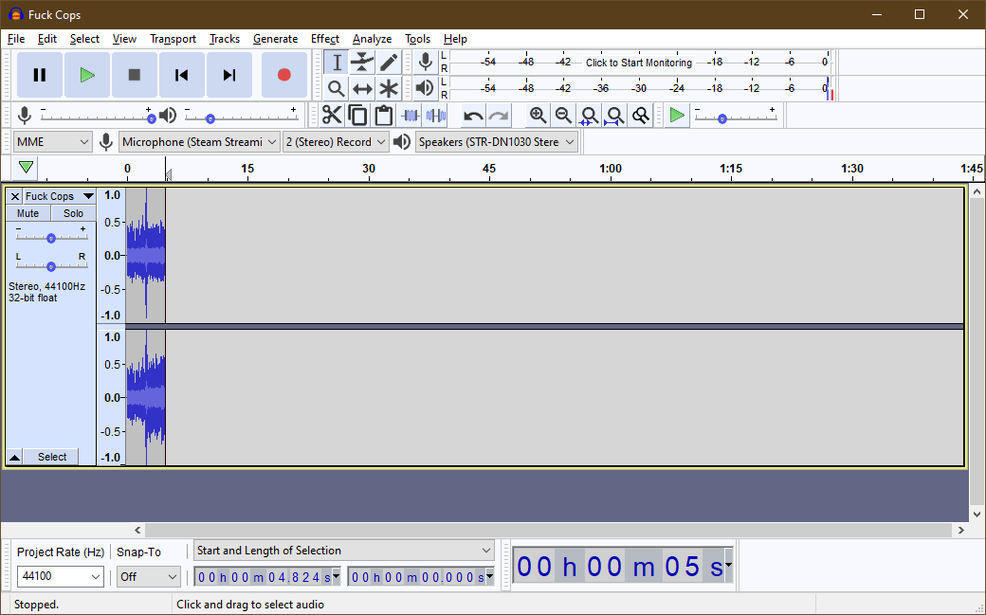This screenshot has width=986, height=615.
Task: Click the red Record button
Action: 283,75
